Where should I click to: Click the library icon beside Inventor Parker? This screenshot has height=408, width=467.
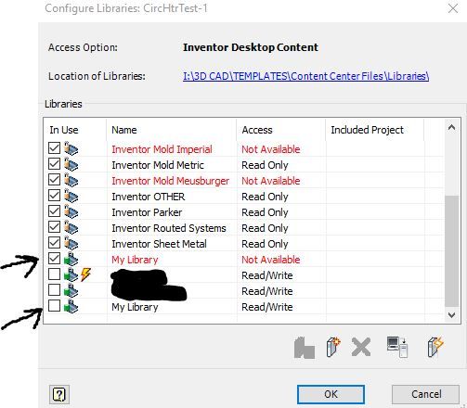(x=71, y=211)
